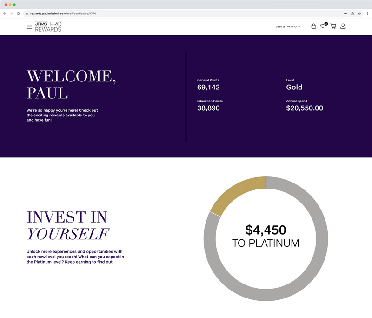Expand the Back to PM PRO dropdown
372x318 pixels.
287,27
